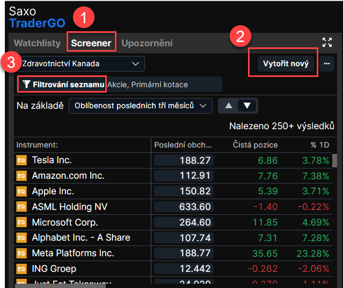This screenshot has width=343, height=288.
Task: Select the ING Groep row name
Action: click(54, 269)
